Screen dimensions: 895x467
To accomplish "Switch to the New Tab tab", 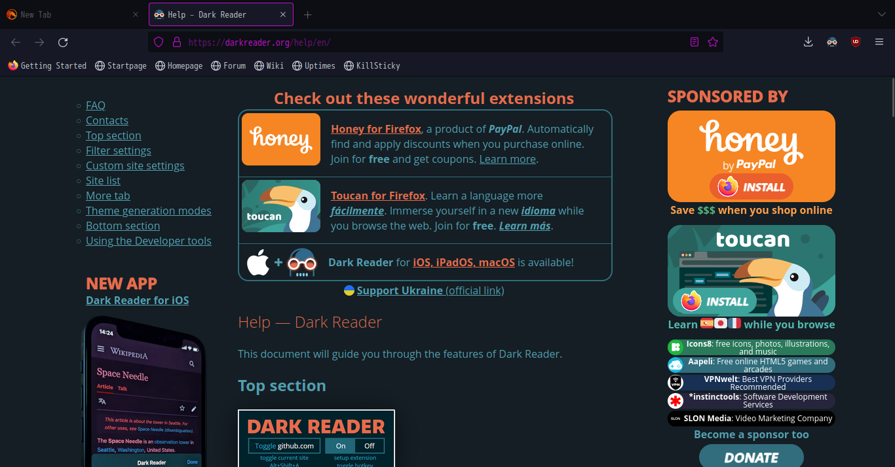I will pyautogui.click(x=73, y=14).
